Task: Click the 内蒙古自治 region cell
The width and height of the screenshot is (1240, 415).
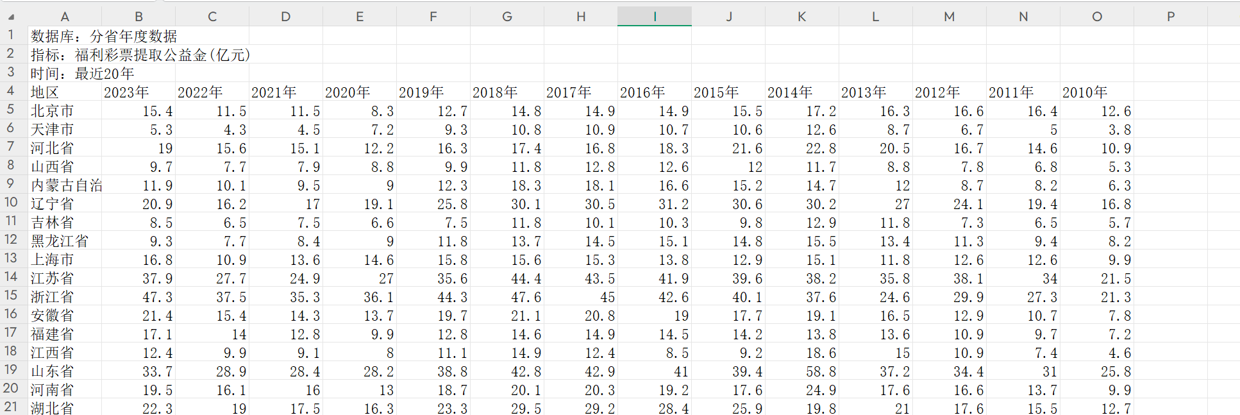Action: [x=66, y=185]
